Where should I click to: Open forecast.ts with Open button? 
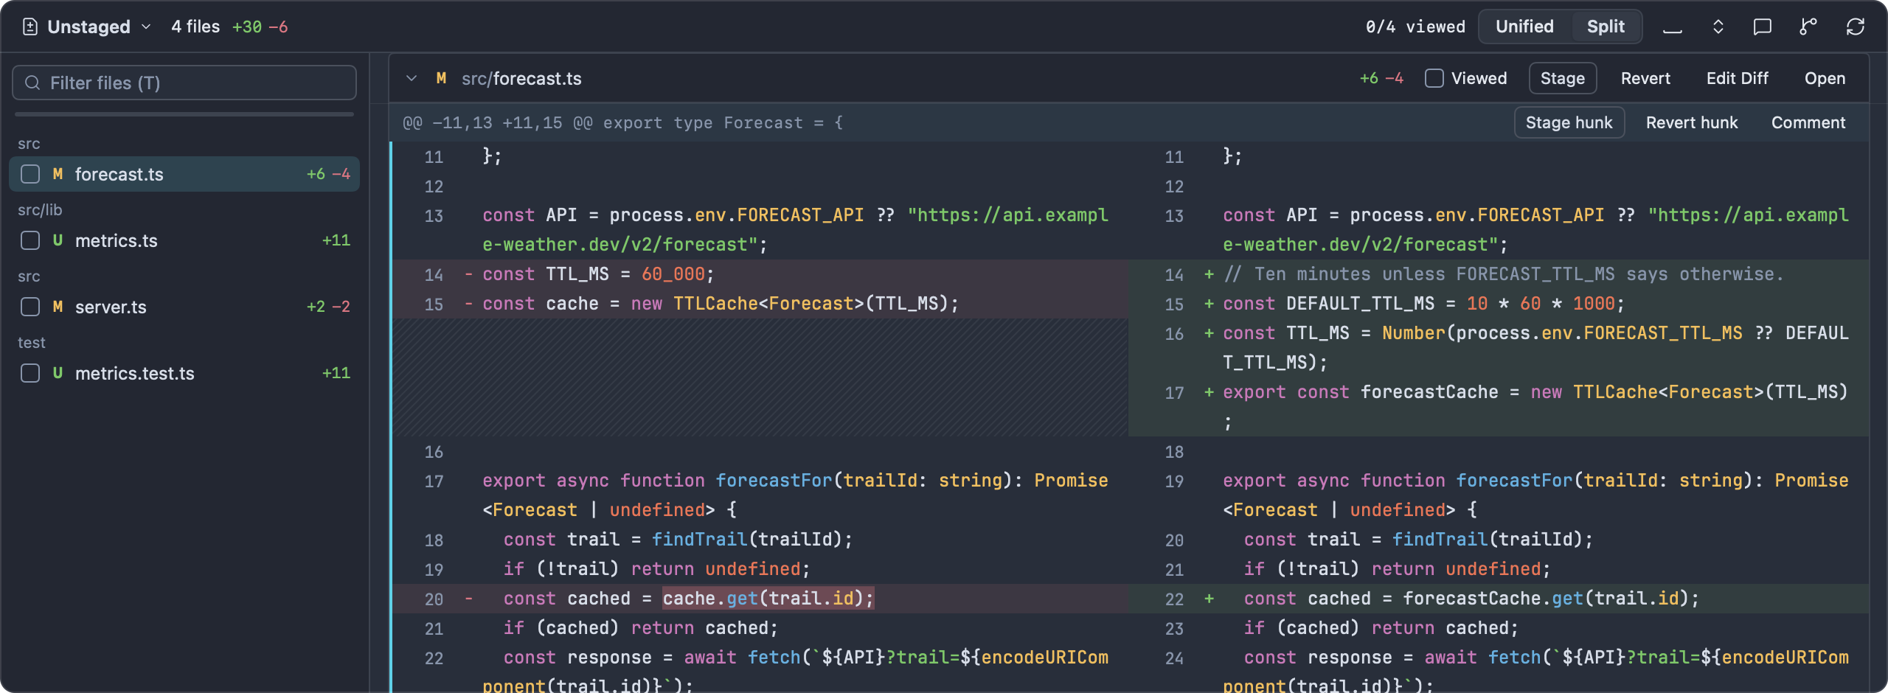pyautogui.click(x=1825, y=78)
